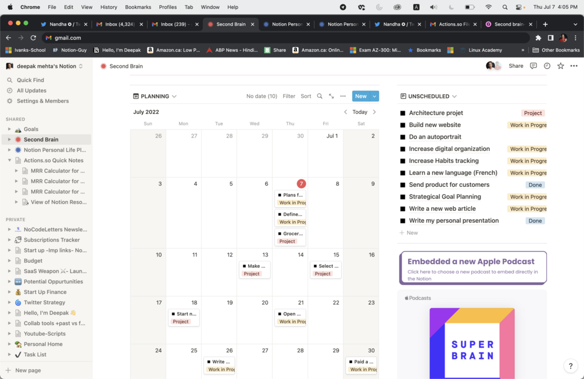Screen dimensions: 584x379
Task: Open Chrome three-dot menu
Action: (x=575, y=38)
